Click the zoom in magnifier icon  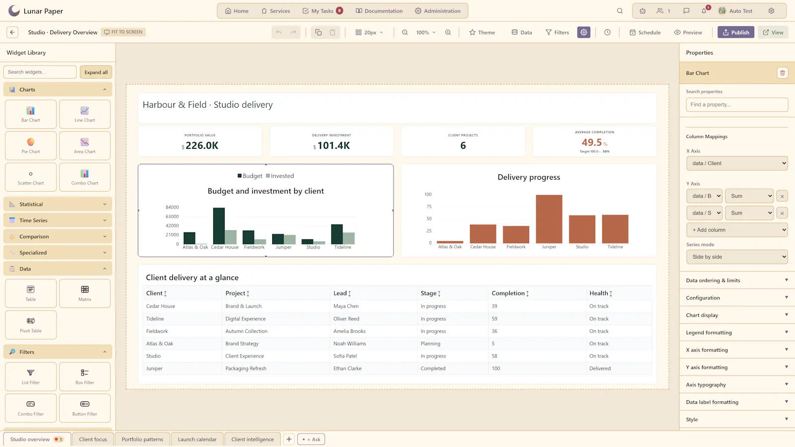448,32
